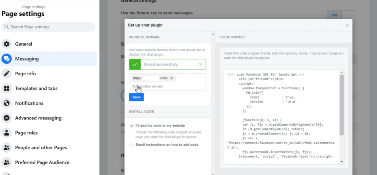Remove the https domain chip

(172, 78)
